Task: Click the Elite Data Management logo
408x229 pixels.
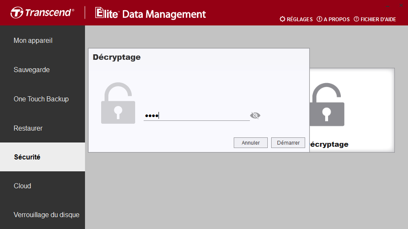Action: [x=150, y=13]
